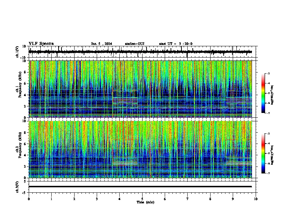Click the "VLF Spectra" plot title

(41, 44)
